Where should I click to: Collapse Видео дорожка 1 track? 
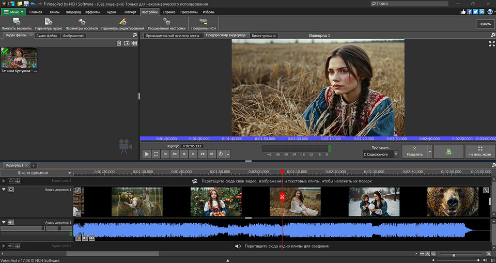pyautogui.click(x=4, y=189)
